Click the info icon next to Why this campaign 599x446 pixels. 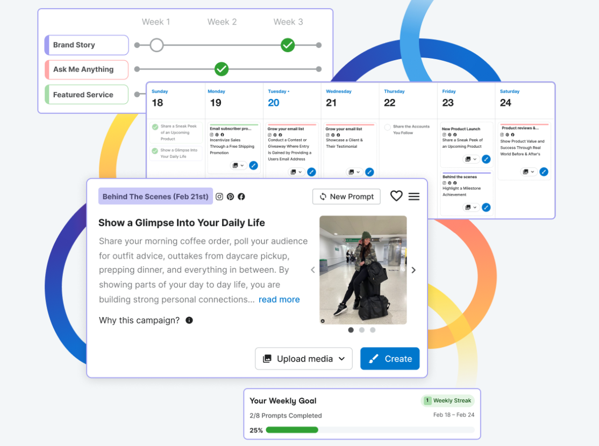(189, 320)
